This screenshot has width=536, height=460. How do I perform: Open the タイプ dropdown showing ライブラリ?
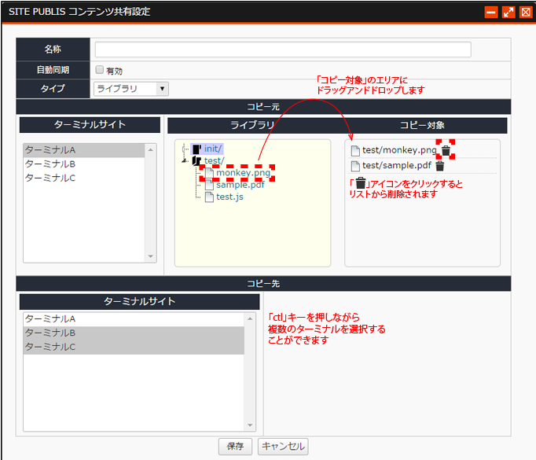[x=131, y=89]
